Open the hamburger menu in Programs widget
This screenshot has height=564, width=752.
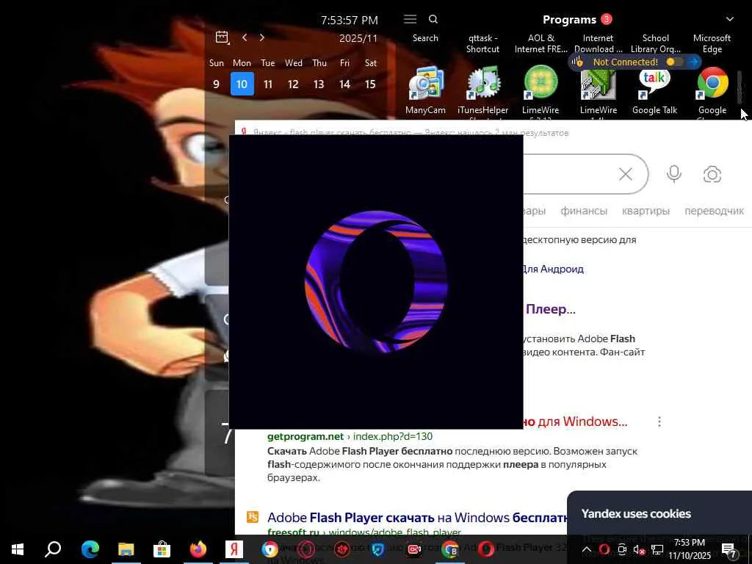pyautogui.click(x=410, y=19)
